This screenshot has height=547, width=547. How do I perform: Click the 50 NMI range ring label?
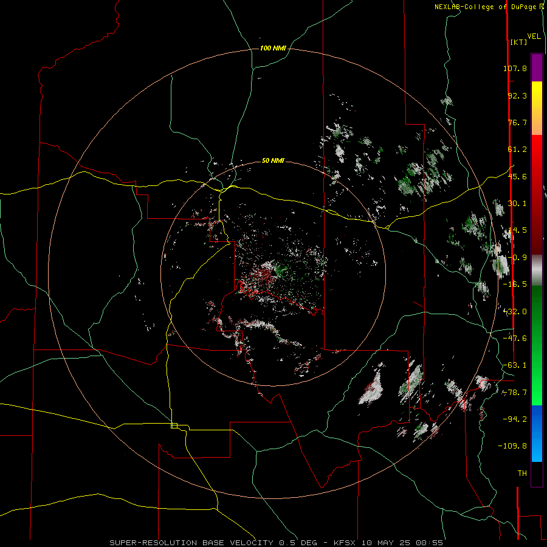[273, 160]
